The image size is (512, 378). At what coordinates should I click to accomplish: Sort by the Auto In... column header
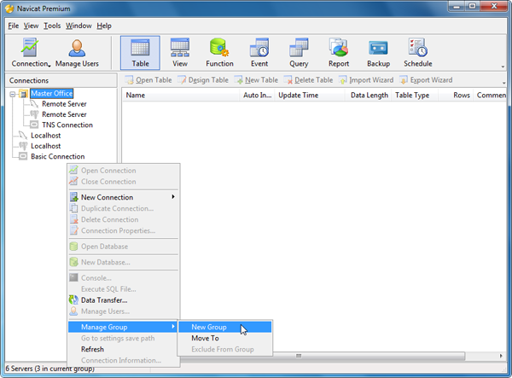click(258, 96)
